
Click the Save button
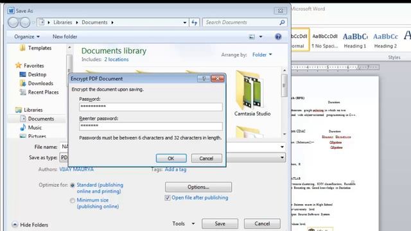(x=220, y=224)
